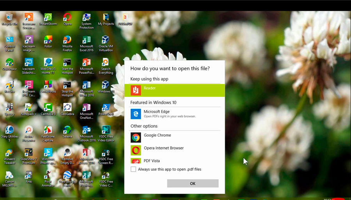
Task: Click the Seterra desktop icon
Action: click(x=67, y=132)
